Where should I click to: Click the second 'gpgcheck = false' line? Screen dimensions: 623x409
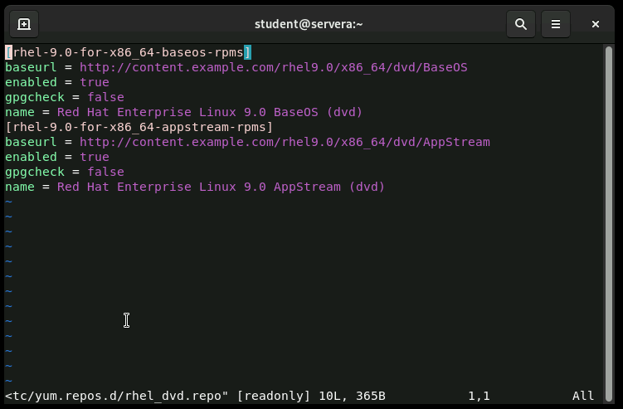64,172
